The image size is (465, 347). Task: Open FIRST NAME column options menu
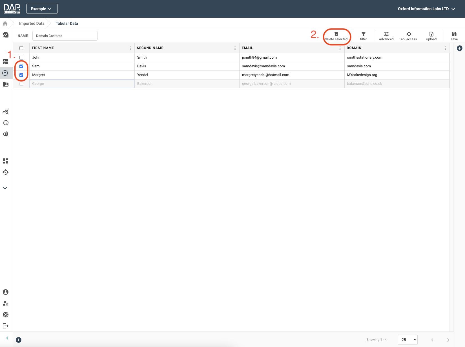130,48
